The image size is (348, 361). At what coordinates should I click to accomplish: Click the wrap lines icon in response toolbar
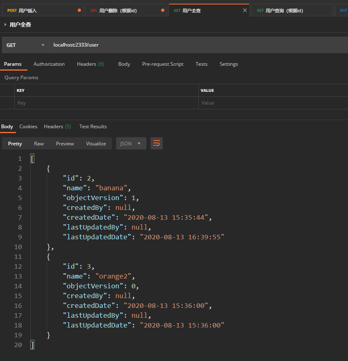[x=157, y=143]
